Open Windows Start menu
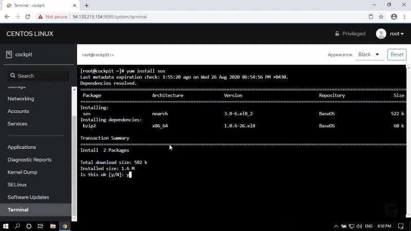Screen dimensions: 411x231 [x=6, y=226]
